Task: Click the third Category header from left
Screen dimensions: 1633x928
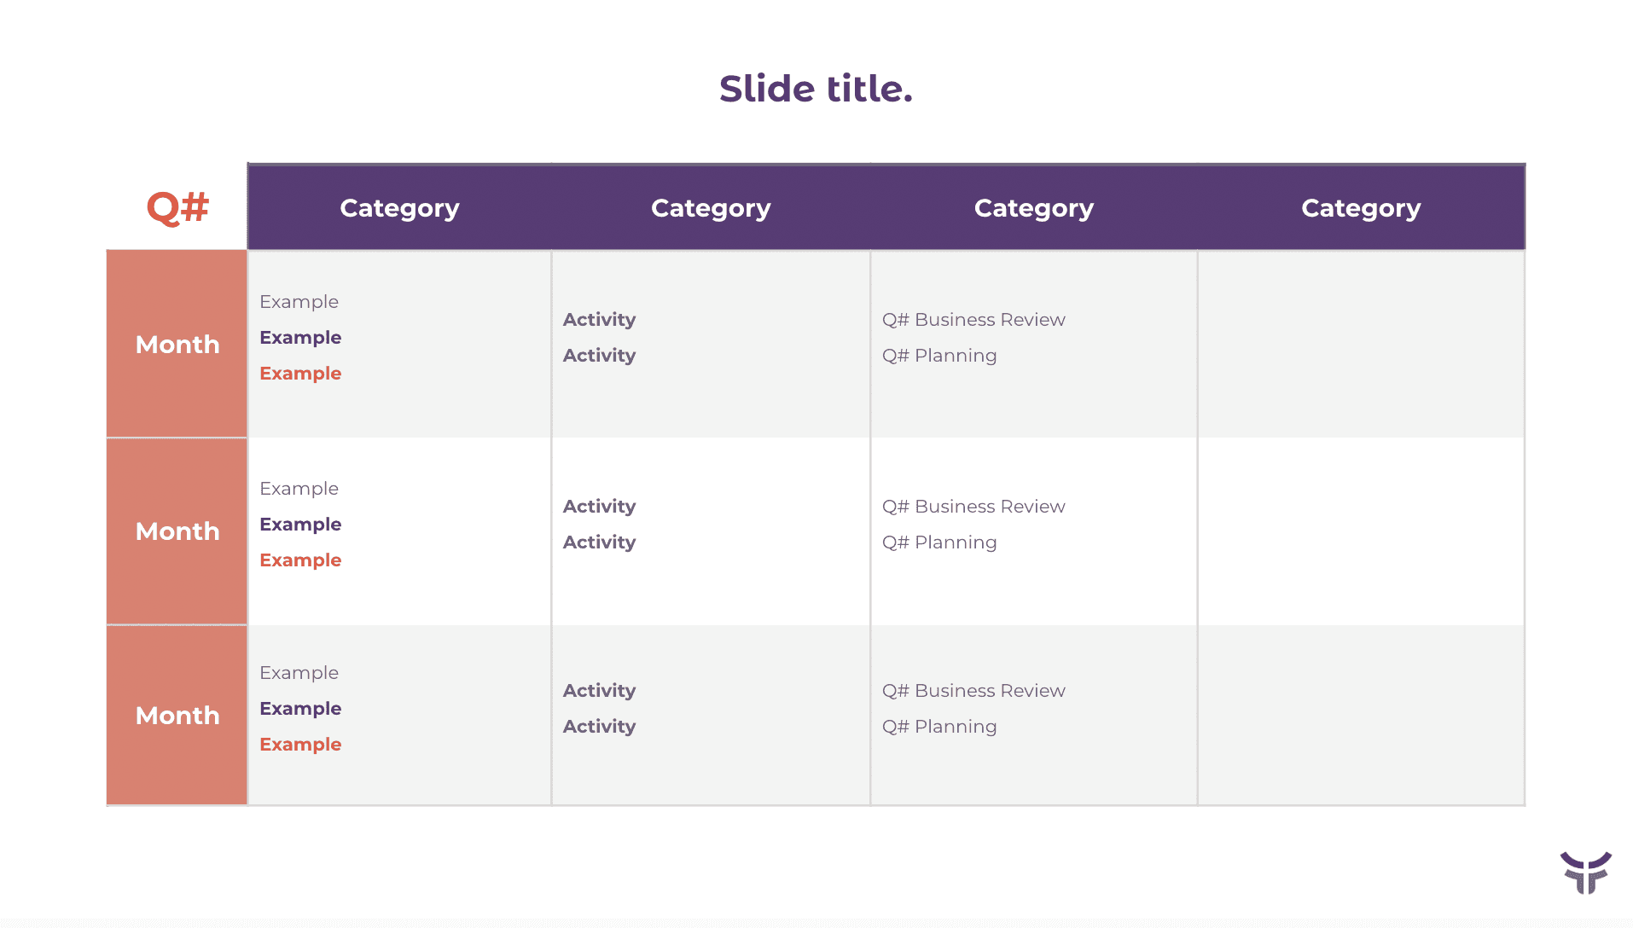Action: (1033, 208)
